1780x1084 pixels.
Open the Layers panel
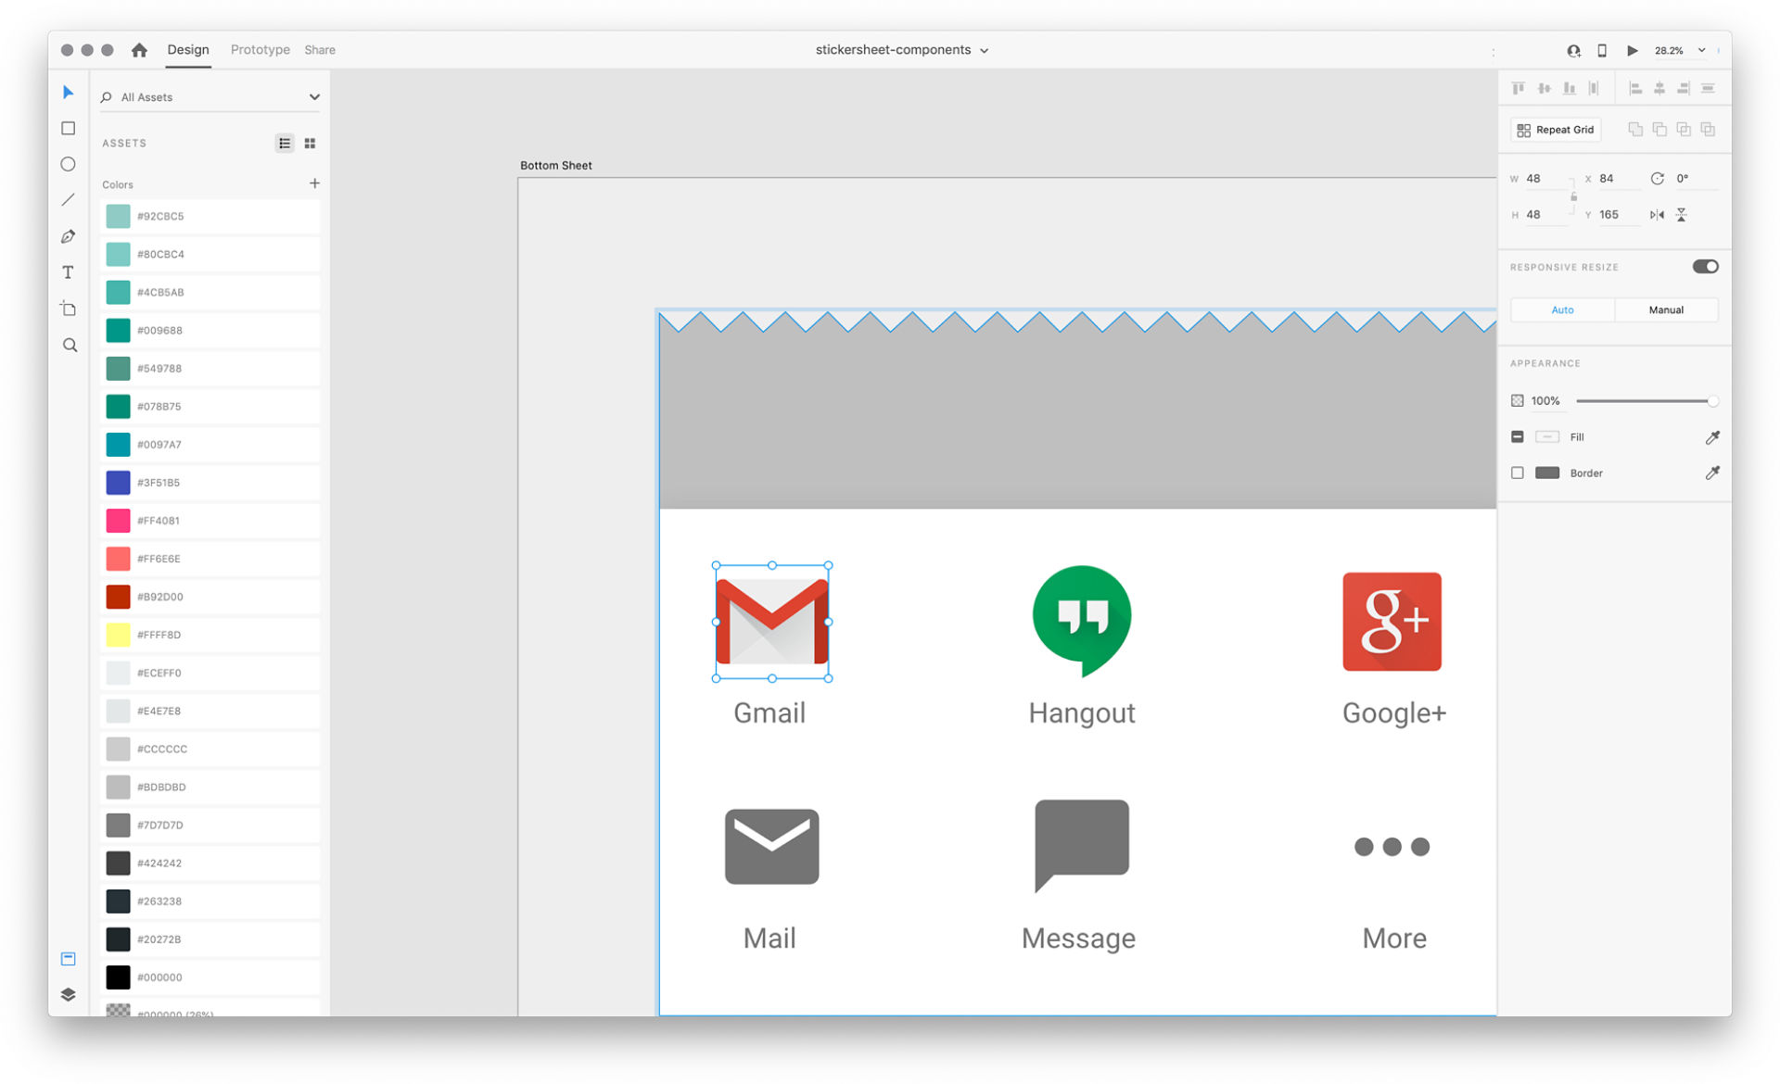(68, 994)
